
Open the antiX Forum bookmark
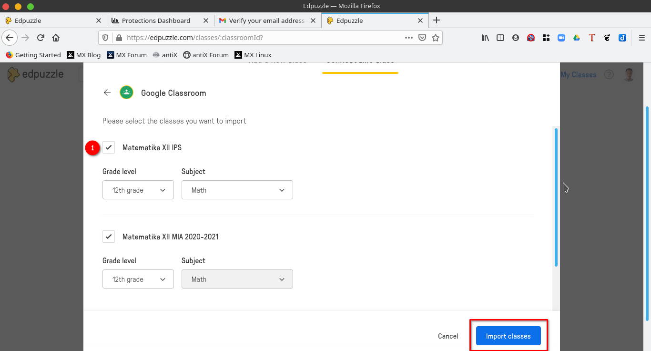[206, 55]
